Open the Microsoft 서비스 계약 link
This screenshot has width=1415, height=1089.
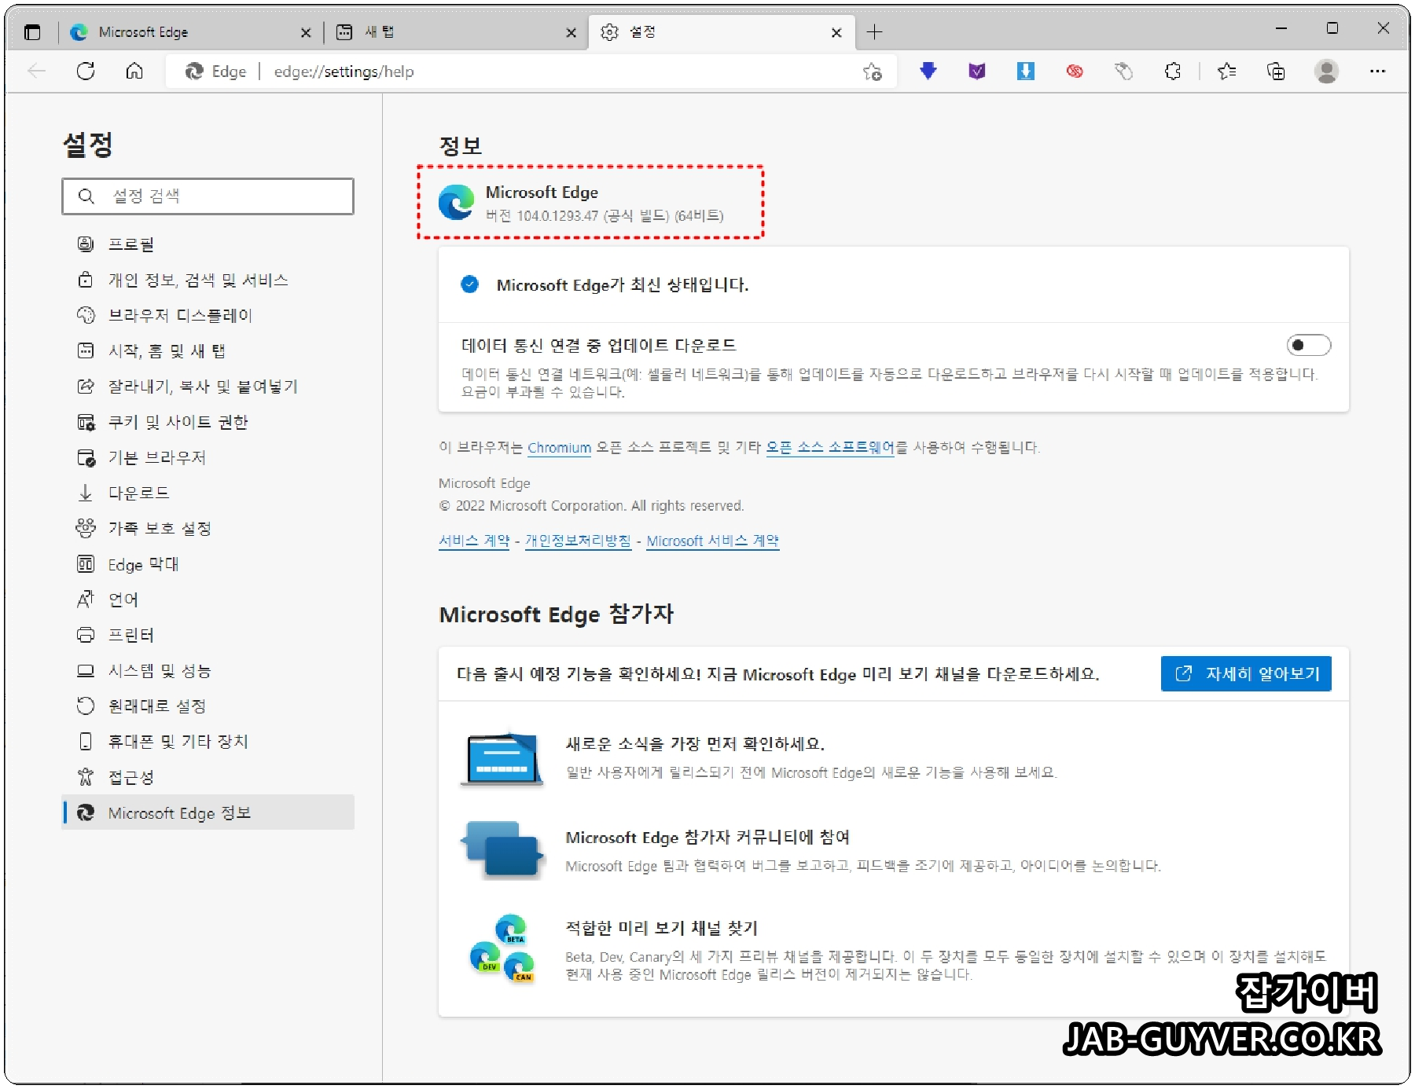pyautogui.click(x=713, y=541)
